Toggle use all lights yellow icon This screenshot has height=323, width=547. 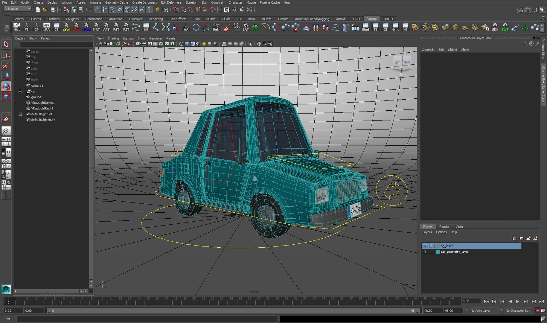point(204,44)
